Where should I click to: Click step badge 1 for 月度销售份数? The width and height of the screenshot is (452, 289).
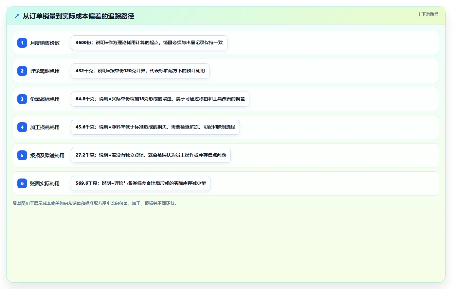[22, 43]
